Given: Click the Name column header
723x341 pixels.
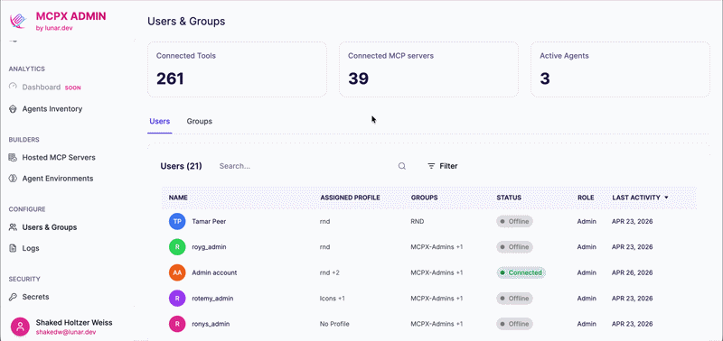Looking at the screenshot, I should [x=178, y=198].
